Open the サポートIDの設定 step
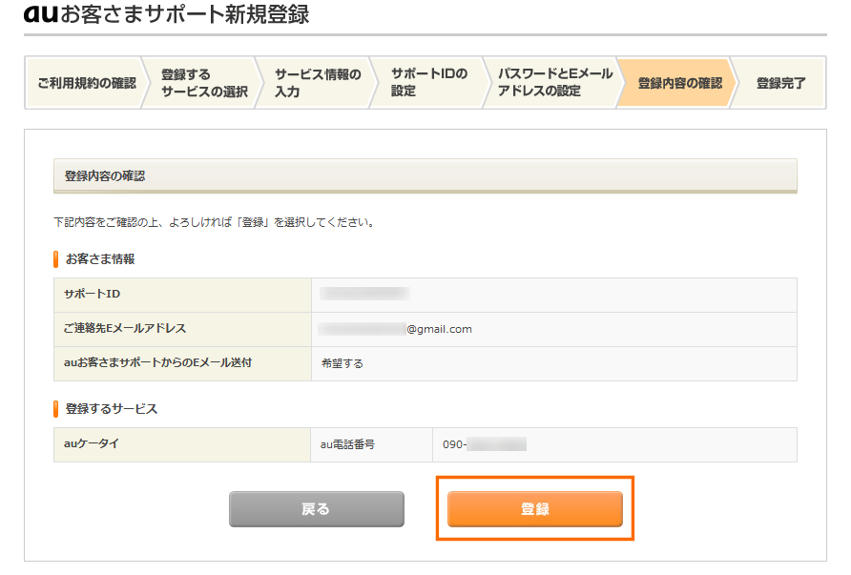The height and width of the screenshot is (575, 851). click(429, 83)
